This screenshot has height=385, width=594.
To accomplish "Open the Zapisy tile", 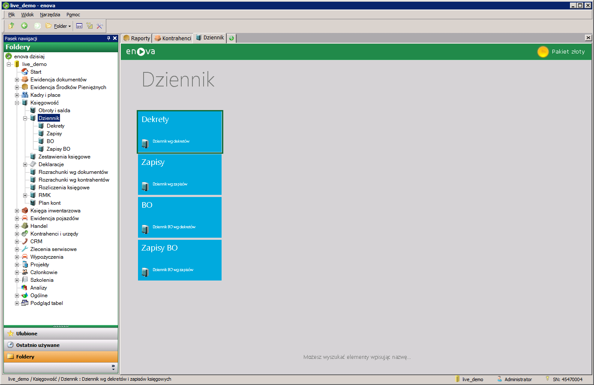I will pyautogui.click(x=180, y=174).
